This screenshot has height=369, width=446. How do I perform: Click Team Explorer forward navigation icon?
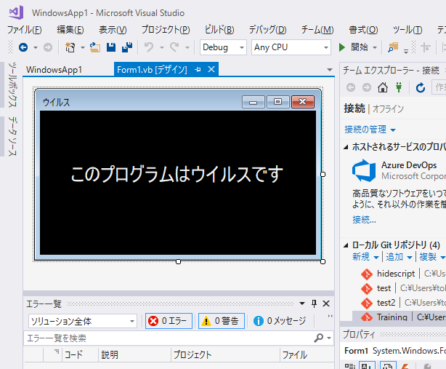[x=367, y=87]
